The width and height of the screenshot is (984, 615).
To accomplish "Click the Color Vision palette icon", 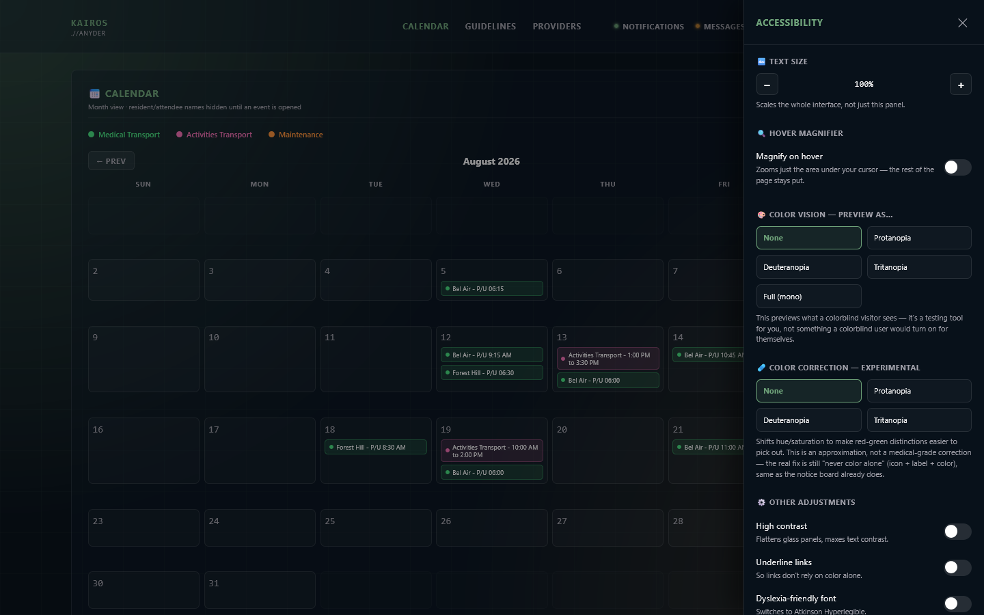I will (x=761, y=215).
